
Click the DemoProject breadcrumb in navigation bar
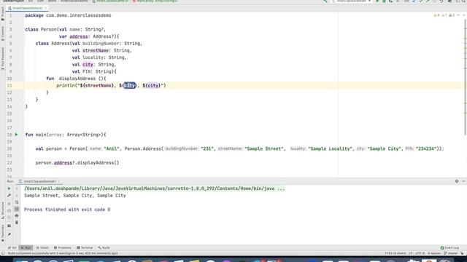pyautogui.click(x=13, y=1)
